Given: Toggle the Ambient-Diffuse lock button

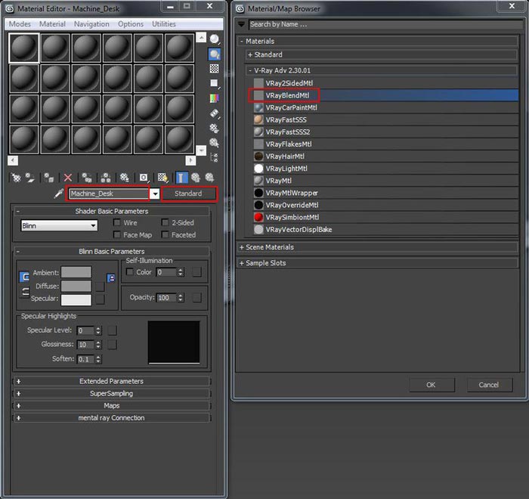Looking at the screenshot, I should [x=24, y=277].
